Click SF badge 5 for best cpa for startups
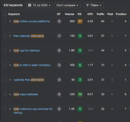Image resolution: width=130 pixels, height=122 pixels. pos(59,51)
